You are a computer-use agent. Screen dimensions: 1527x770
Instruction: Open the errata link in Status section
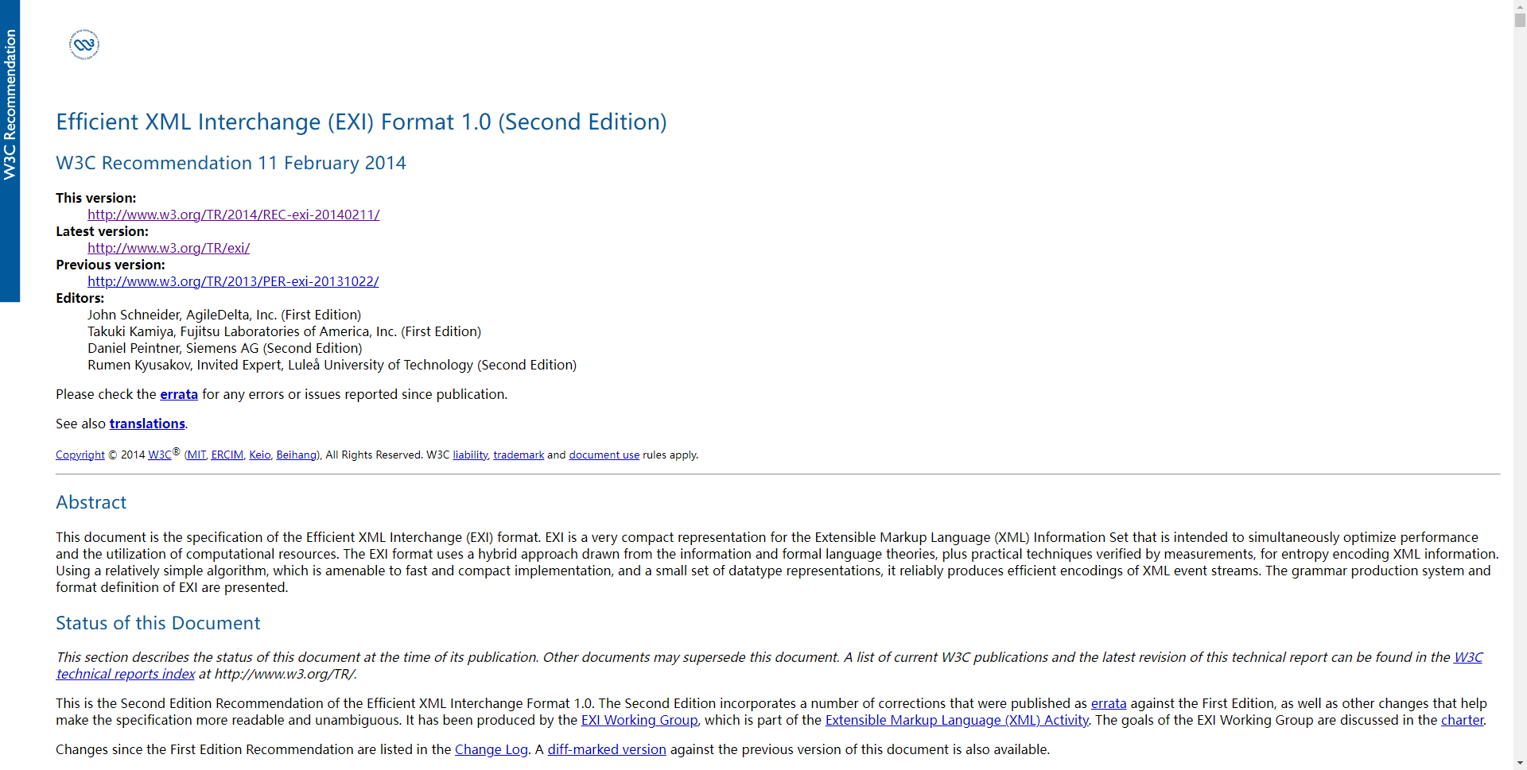pos(1109,703)
